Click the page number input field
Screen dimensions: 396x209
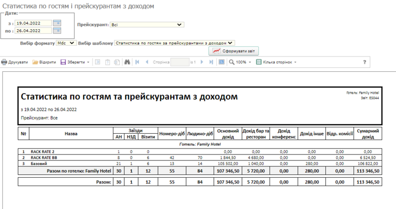[x=180, y=62]
